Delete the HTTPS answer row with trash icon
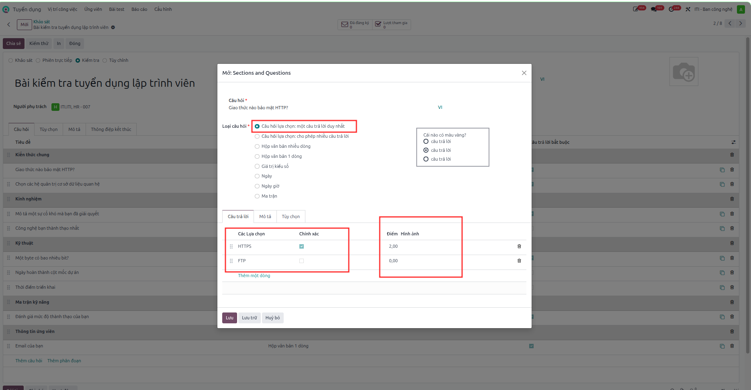 [x=519, y=246]
